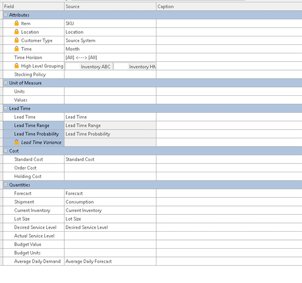Image resolution: width=302 pixels, height=283 pixels.
Task: Click the empty Holding Cost source cell
Action: (110, 177)
